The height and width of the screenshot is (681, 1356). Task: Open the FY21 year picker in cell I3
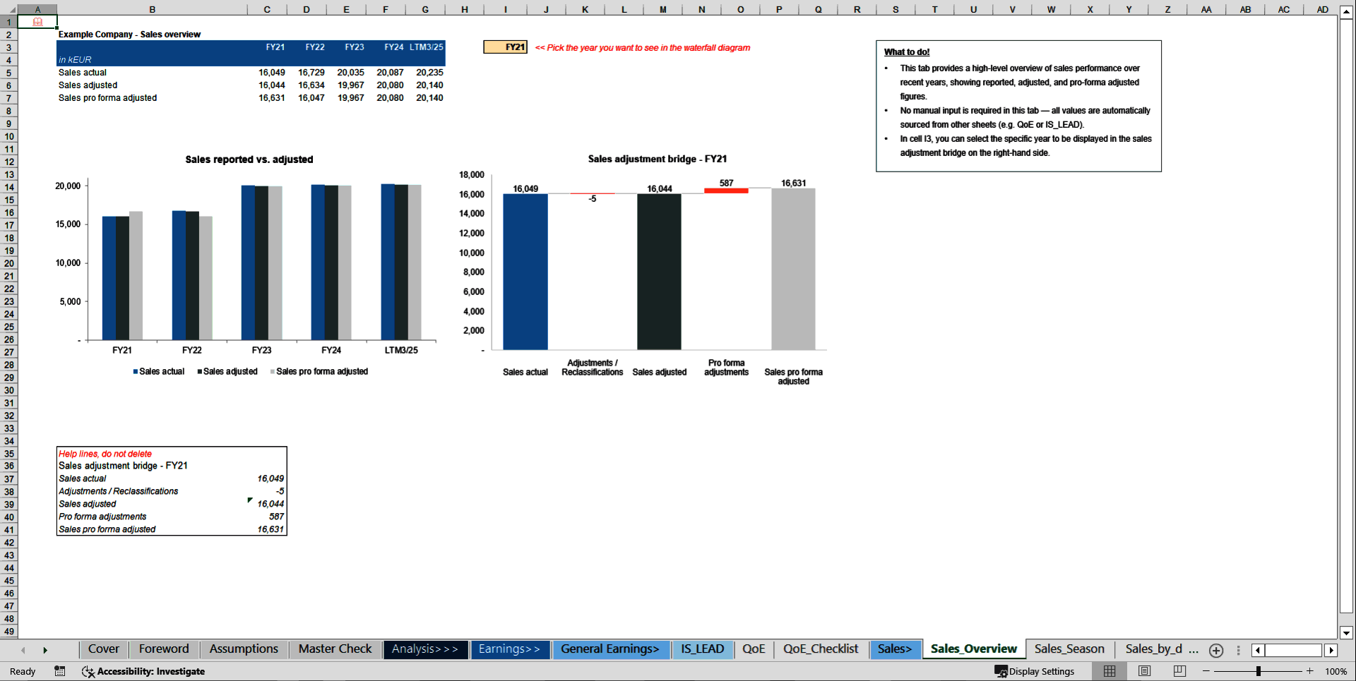tap(506, 47)
